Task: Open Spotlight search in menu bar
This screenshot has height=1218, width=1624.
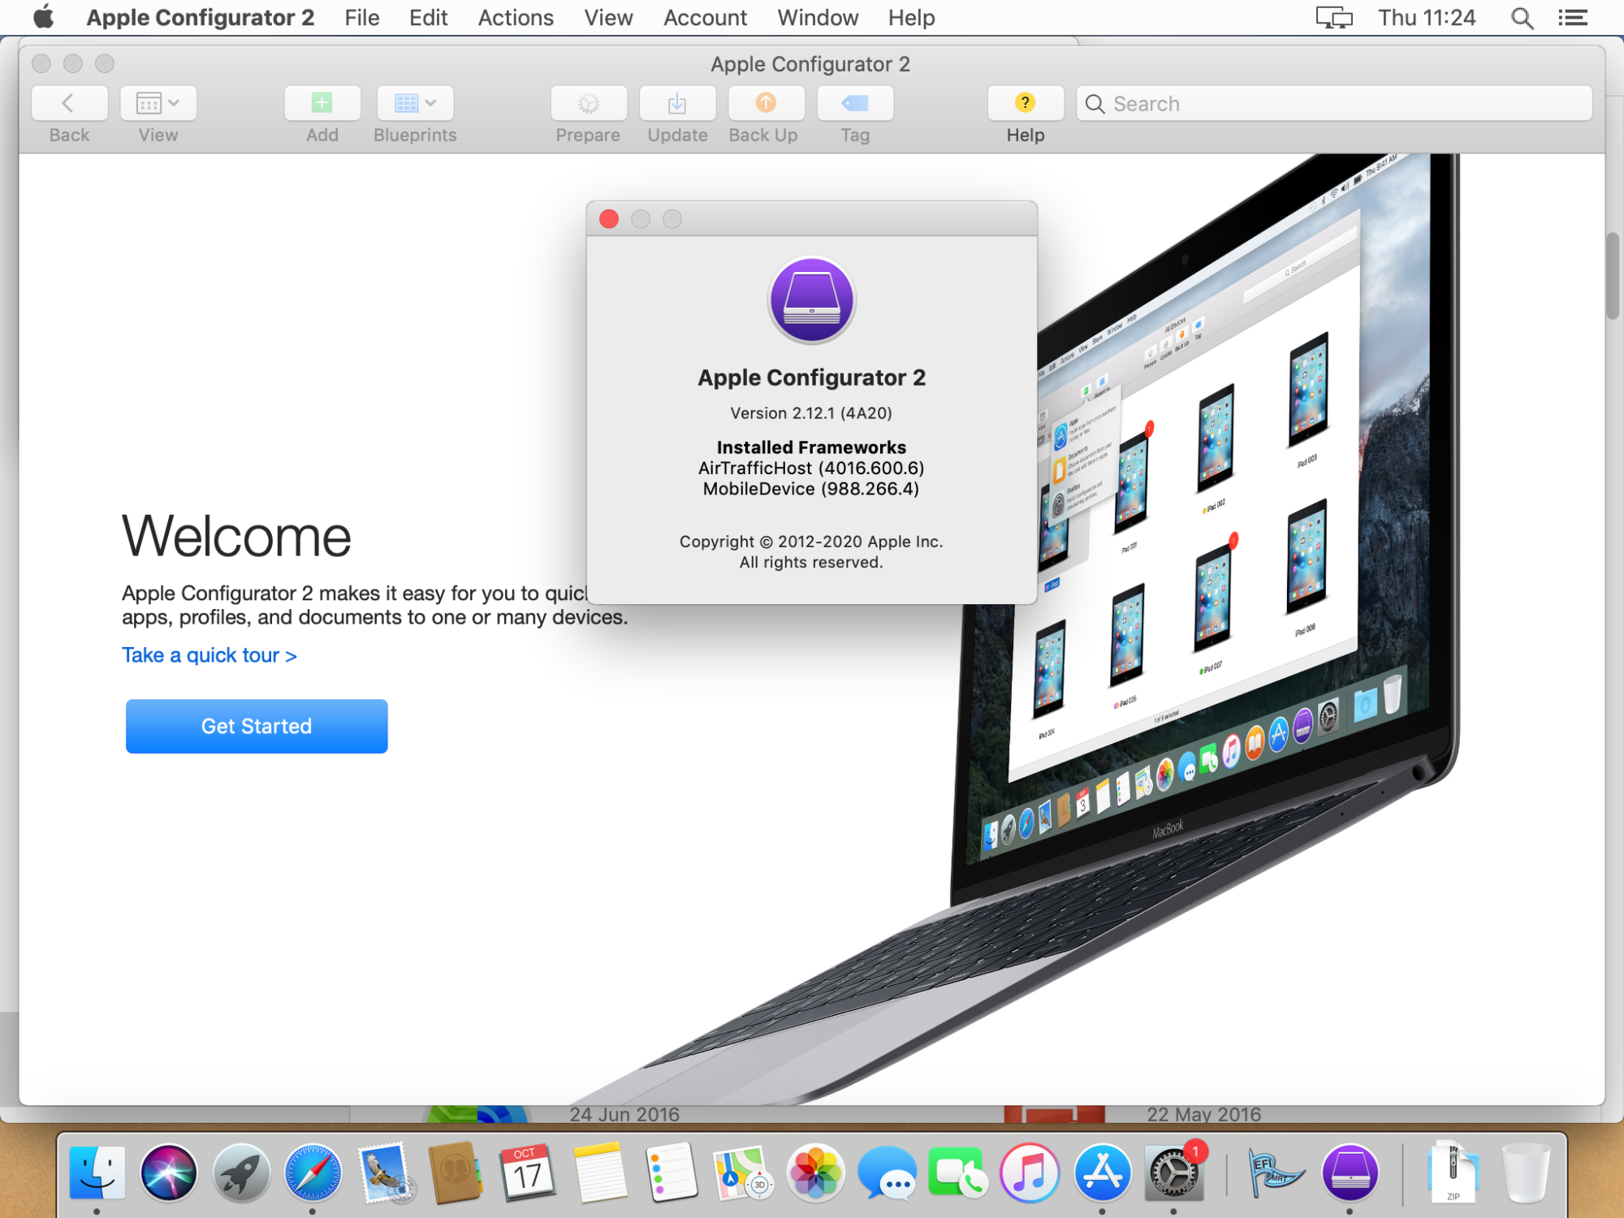Action: [x=1522, y=17]
